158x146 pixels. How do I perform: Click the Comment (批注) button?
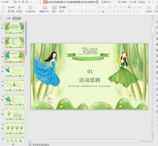point(141,2)
